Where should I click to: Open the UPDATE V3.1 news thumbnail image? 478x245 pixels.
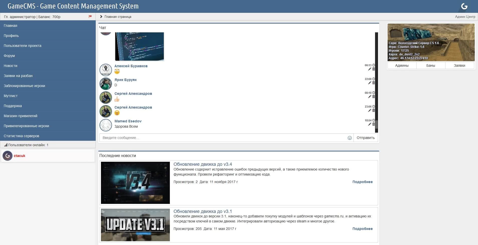click(135, 225)
